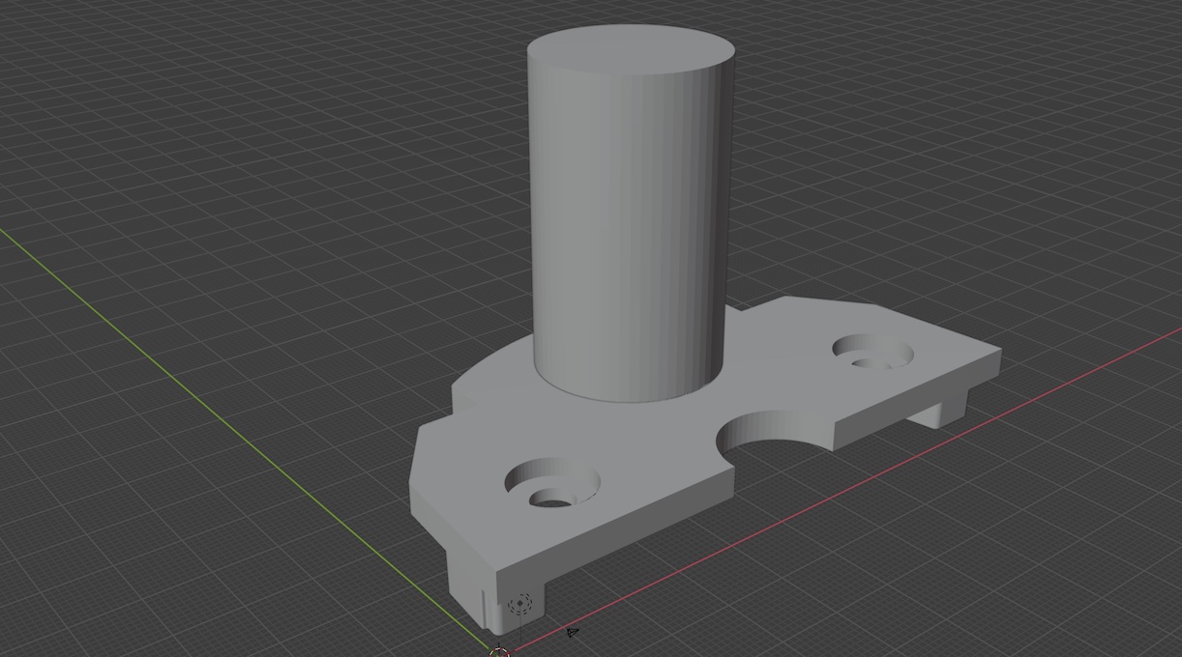1182x657 pixels.
Task: Click the right counterbored hole in the base plate
Action: [872, 353]
